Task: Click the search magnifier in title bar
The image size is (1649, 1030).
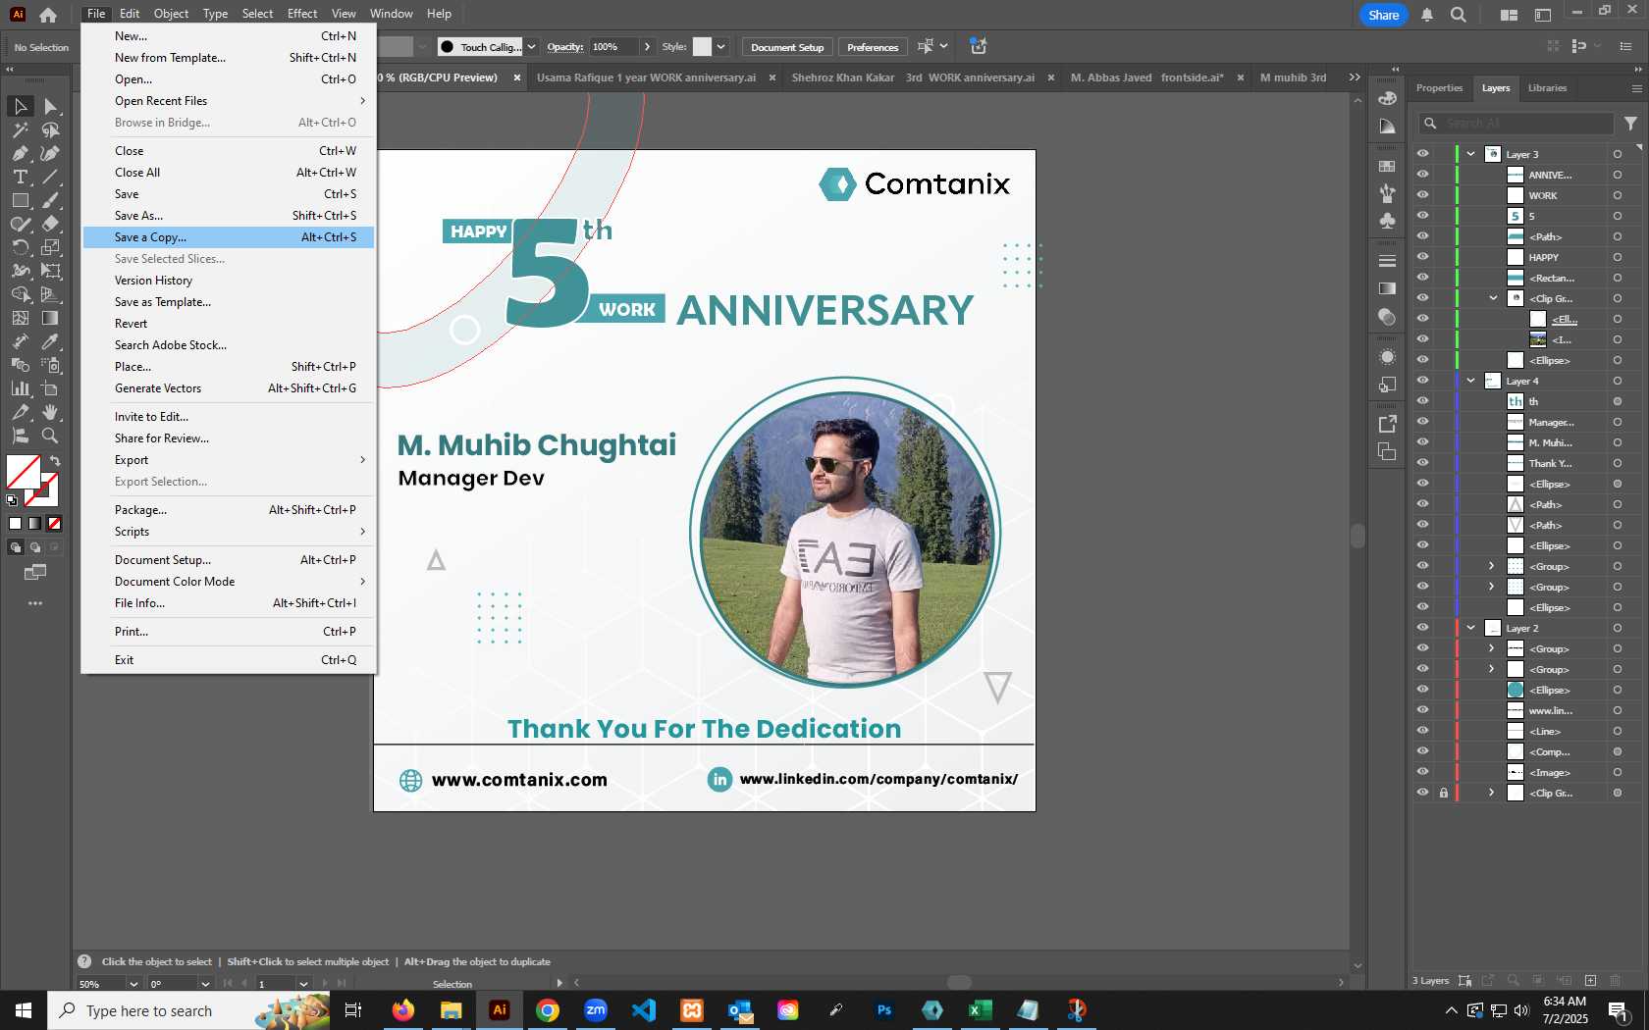Action: coord(1459,15)
